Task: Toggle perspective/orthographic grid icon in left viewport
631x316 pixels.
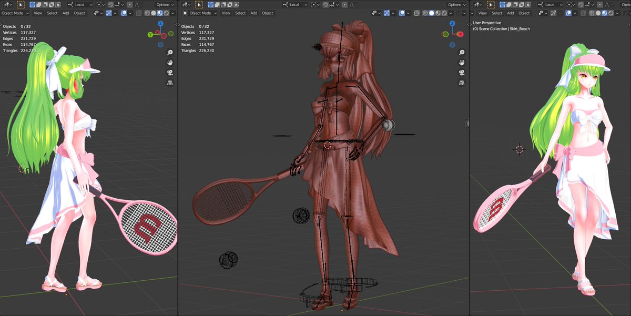Action: [x=170, y=83]
